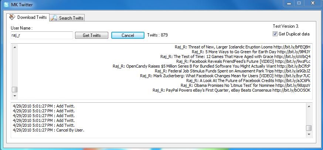
Task: Click the MK Twitter bird icon in title bar
Action: 6,4
